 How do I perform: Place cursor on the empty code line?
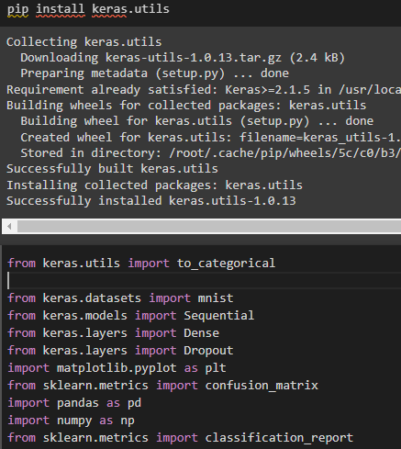point(204,280)
